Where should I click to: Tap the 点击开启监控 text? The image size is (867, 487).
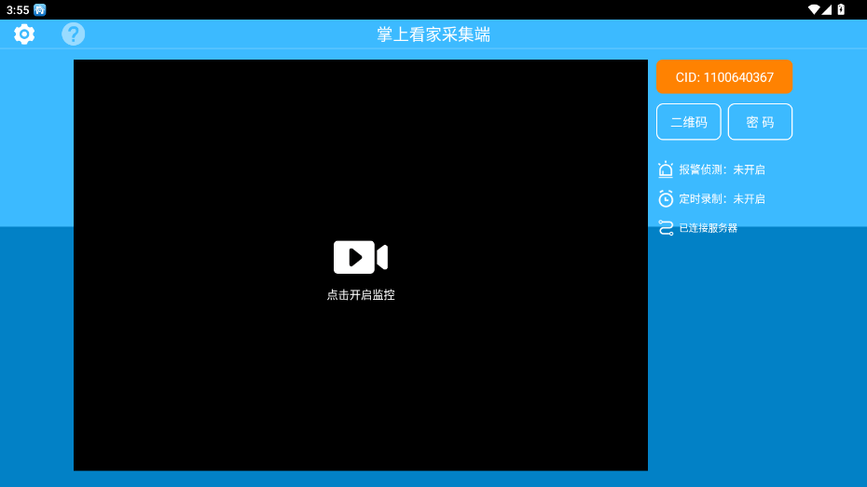coord(361,295)
